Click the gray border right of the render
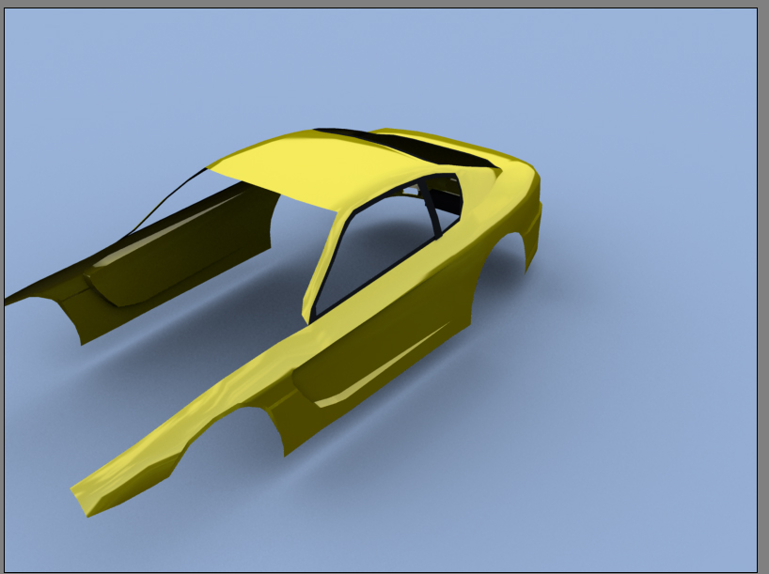This screenshot has width=769, height=574. point(762,282)
